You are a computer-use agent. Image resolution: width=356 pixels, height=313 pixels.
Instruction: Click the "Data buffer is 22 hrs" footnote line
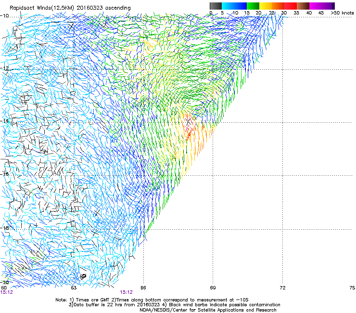coord(174,305)
